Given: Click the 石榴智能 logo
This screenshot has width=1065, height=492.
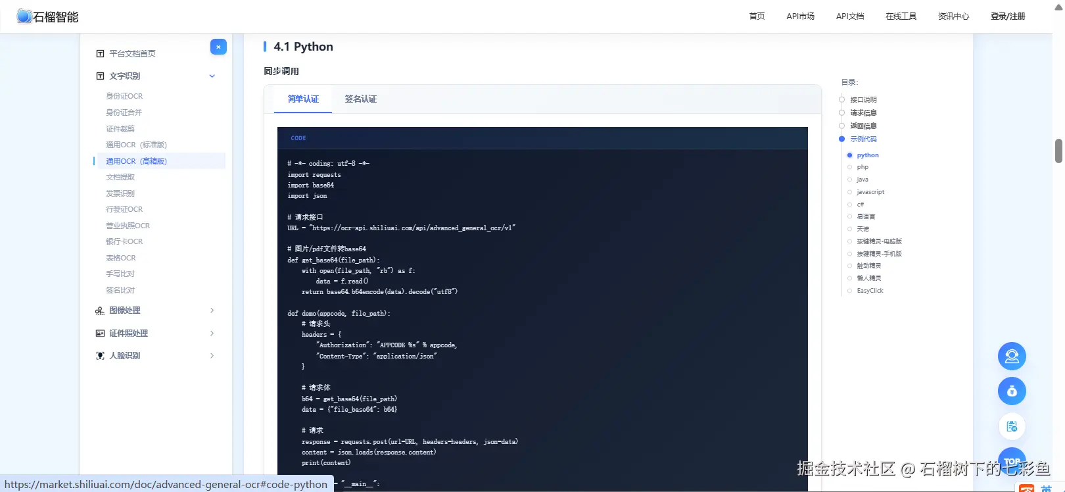Looking at the screenshot, I should [47, 16].
